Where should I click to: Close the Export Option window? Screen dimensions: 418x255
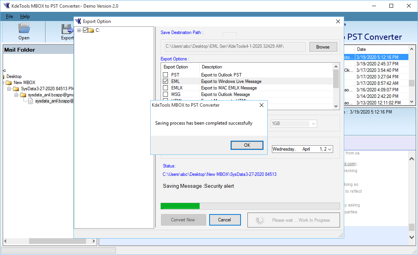[338, 21]
